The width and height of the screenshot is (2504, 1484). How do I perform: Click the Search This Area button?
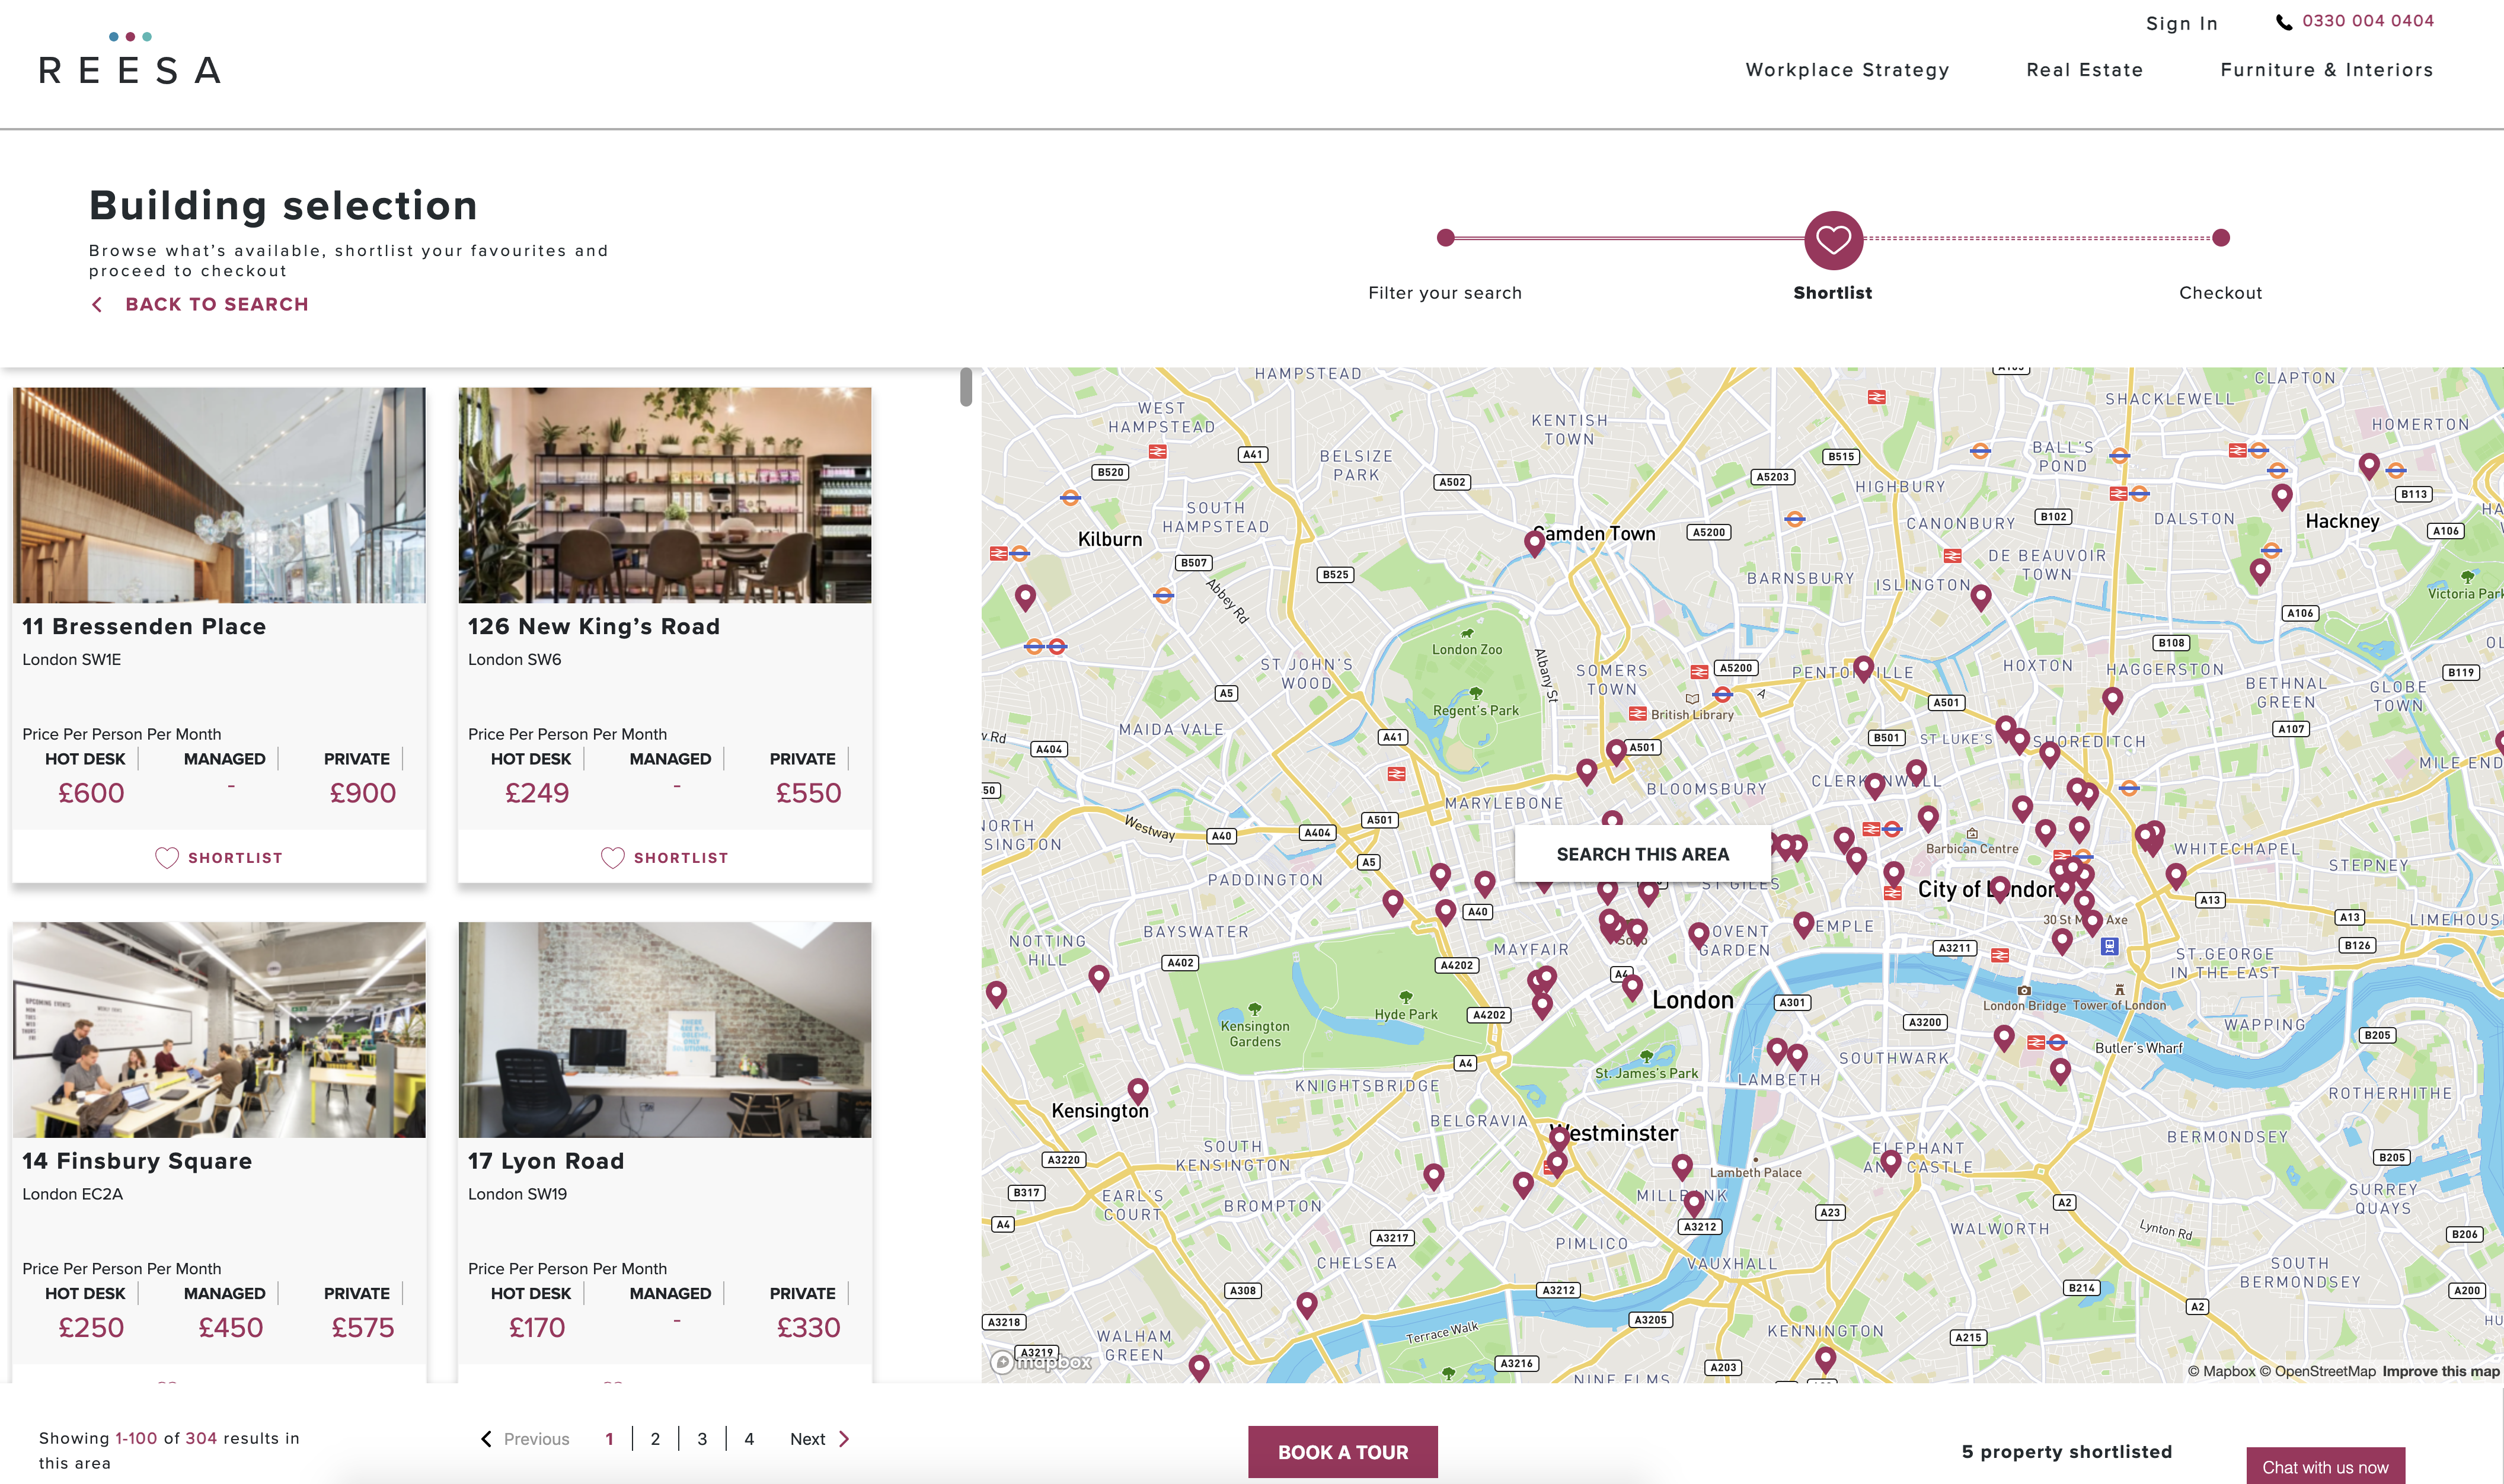[1642, 854]
